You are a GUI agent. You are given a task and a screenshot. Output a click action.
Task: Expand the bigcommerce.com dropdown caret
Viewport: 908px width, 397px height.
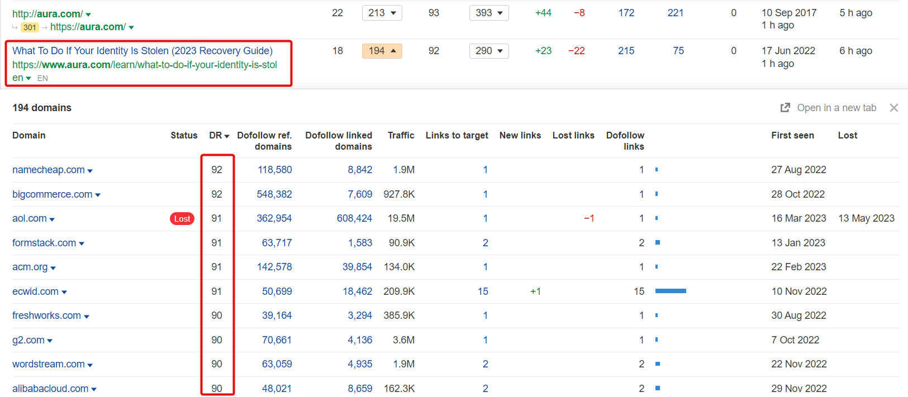pyautogui.click(x=98, y=195)
